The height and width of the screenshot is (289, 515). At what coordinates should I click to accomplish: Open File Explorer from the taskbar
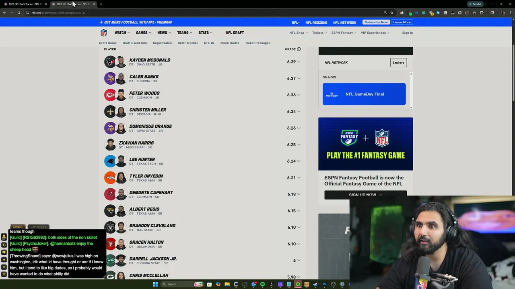pos(227,284)
